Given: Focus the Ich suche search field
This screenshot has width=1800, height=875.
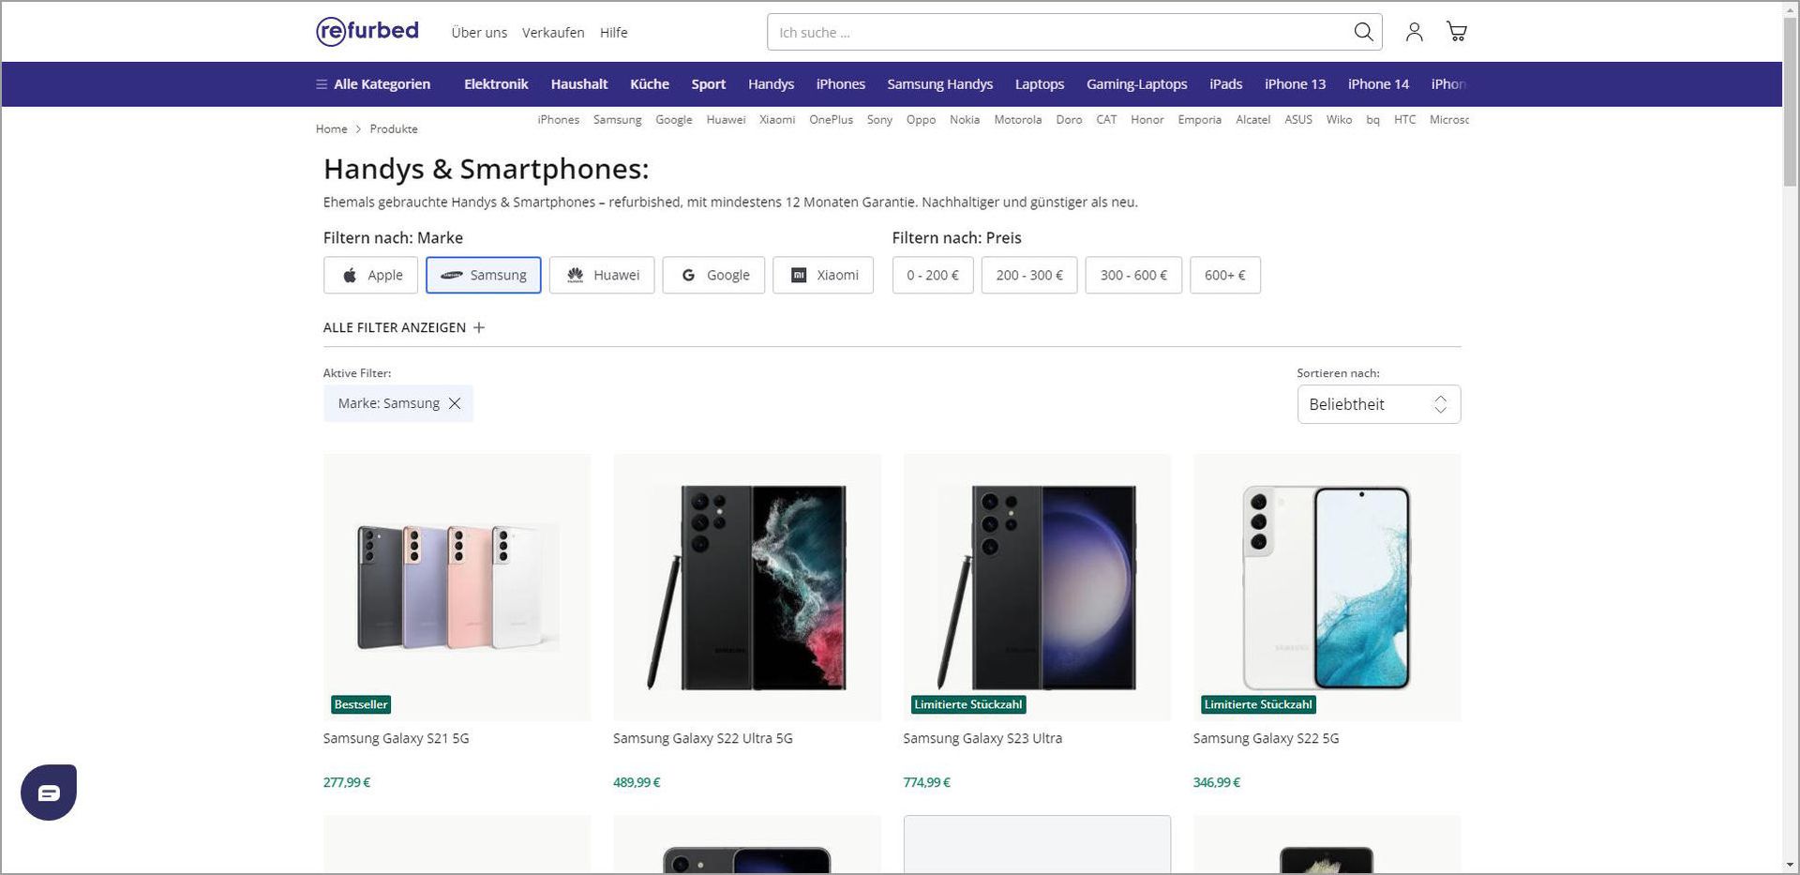Looking at the screenshot, I should (1059, 32).
